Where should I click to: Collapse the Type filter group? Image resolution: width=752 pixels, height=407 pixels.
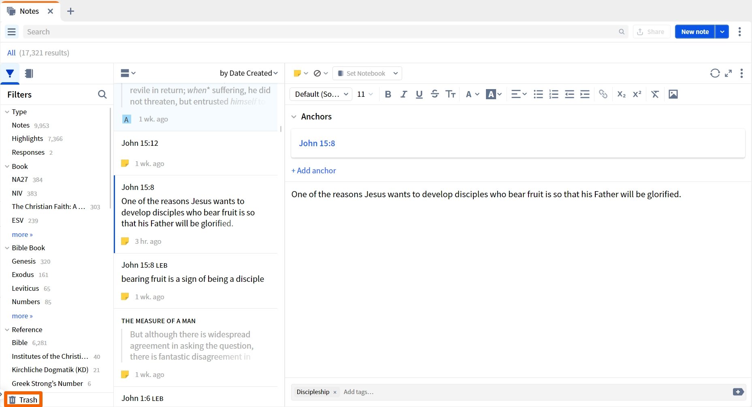coord(7,112)
